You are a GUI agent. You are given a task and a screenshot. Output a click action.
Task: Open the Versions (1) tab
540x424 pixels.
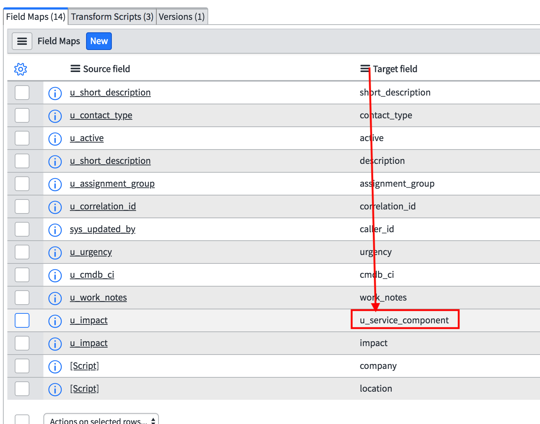point(182,17)
